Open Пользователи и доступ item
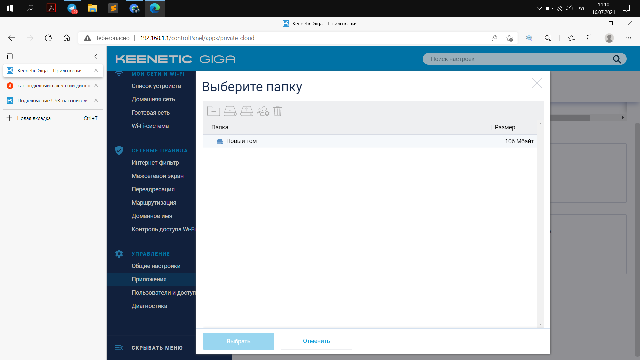This screenshot has width=640, height=360. click(163, 293)
